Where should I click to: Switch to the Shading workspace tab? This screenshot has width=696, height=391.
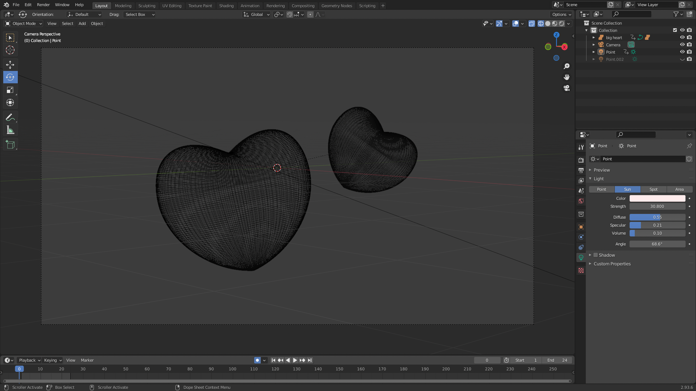click(x=226, y=6)
